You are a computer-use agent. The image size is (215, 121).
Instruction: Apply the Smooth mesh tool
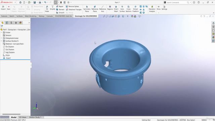point(60,12)
